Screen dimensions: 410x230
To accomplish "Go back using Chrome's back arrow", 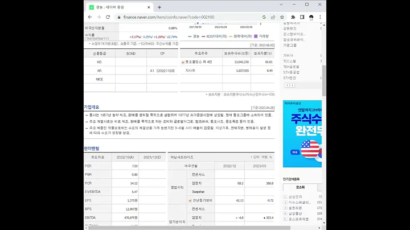I will (x=90, y=17).
